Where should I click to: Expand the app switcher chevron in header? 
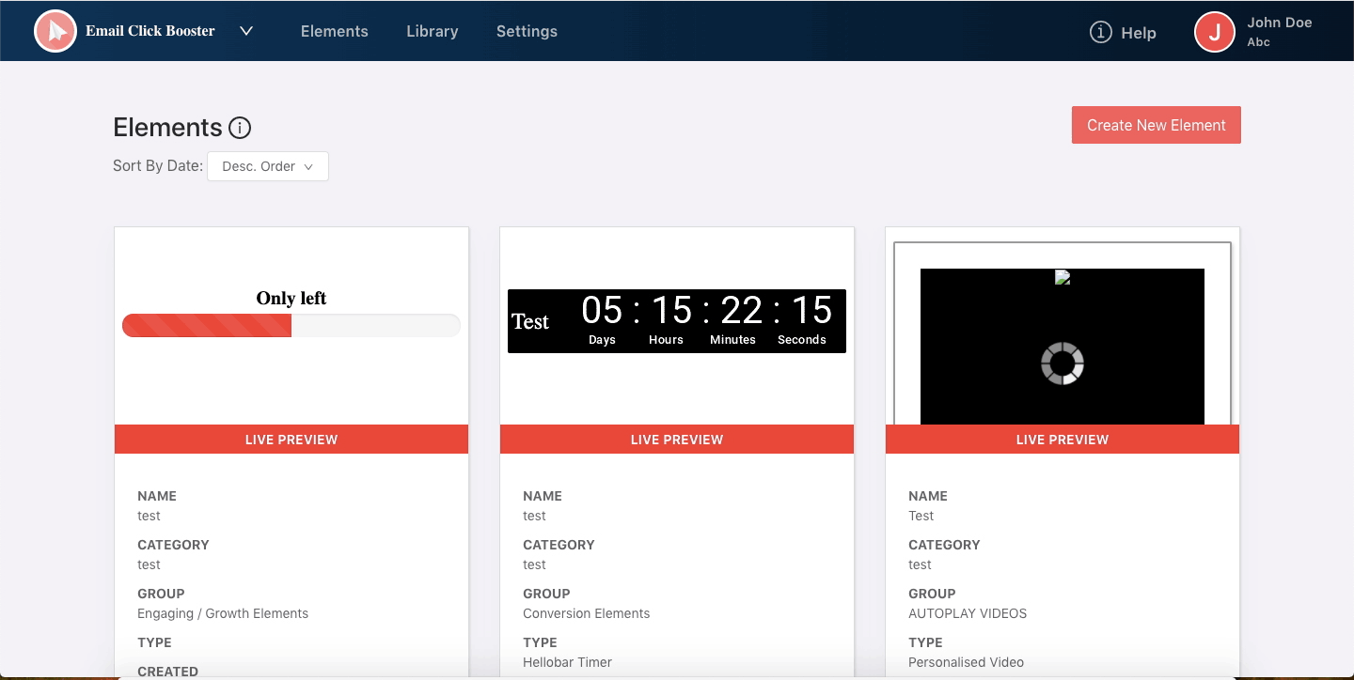point(246,31)
